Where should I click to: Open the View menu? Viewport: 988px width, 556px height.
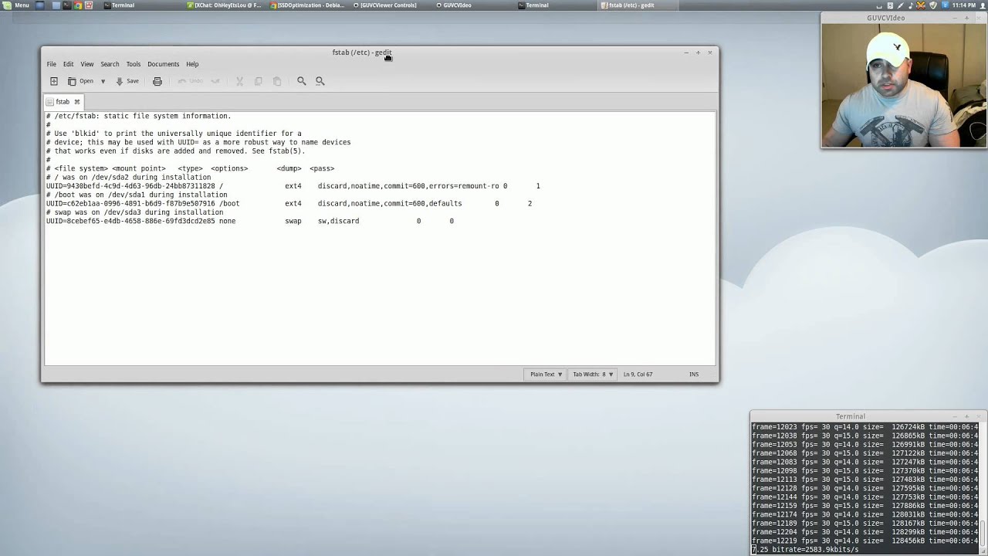(x=87, y=64)
